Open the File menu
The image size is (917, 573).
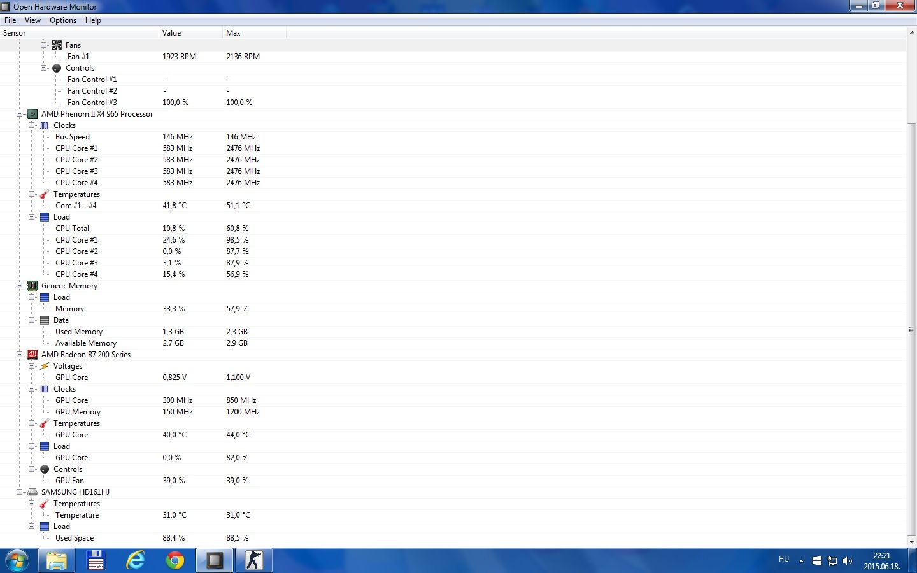[10, 20]
